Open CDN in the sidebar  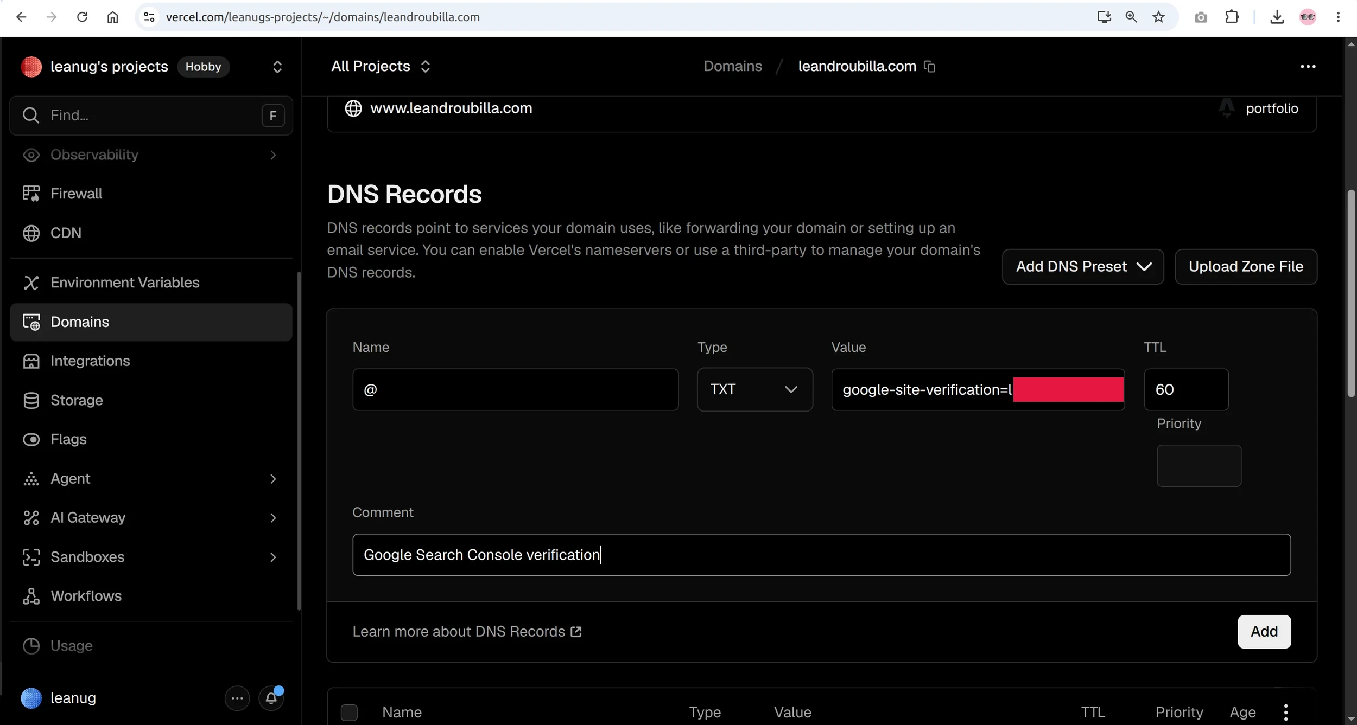tap(151, 233)
